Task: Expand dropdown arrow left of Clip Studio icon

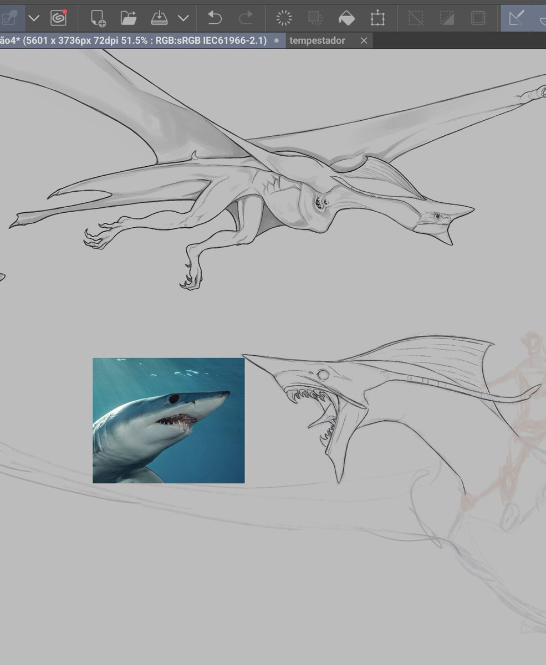Action: (x=34, y=18)
